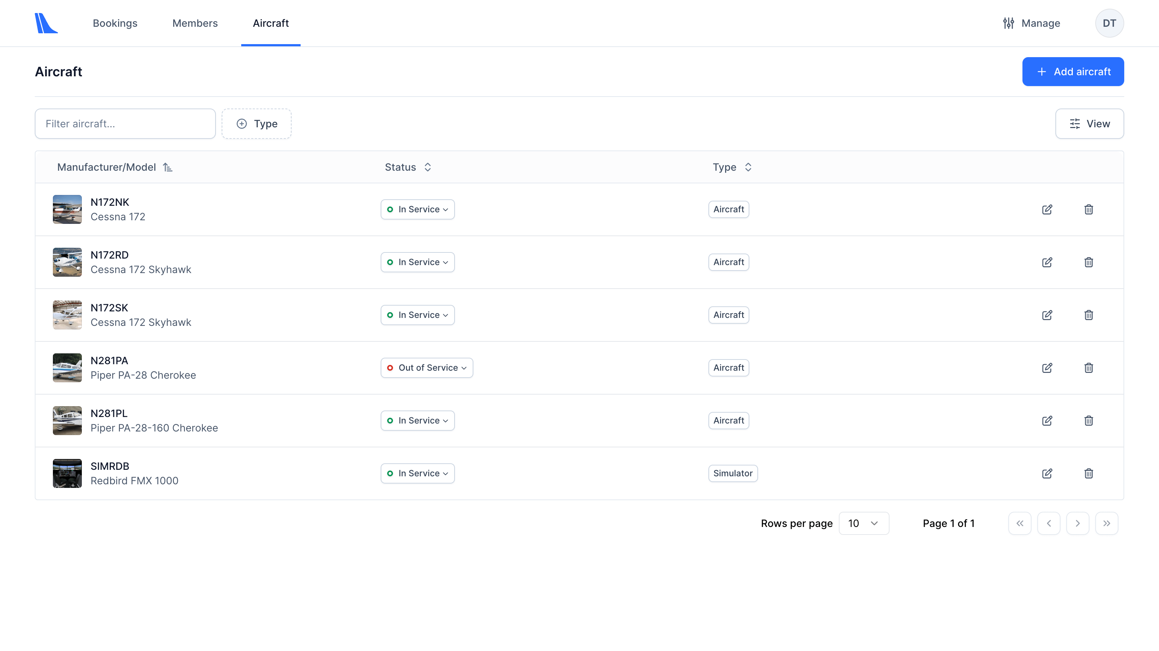Image resolution: width=1159 pixels, height=651 pixels.
Task: Click the Add aircraft button
Action: [1072, 72]
